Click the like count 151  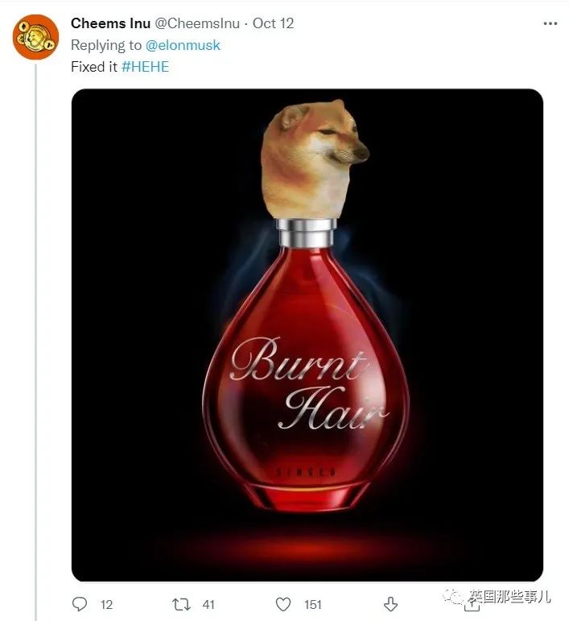[x=312, y=604]
